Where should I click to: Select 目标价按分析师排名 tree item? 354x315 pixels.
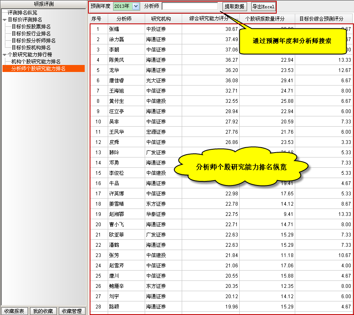pos(33,41)
